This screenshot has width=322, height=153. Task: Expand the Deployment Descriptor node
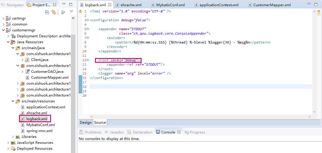(x=8, y=36)
